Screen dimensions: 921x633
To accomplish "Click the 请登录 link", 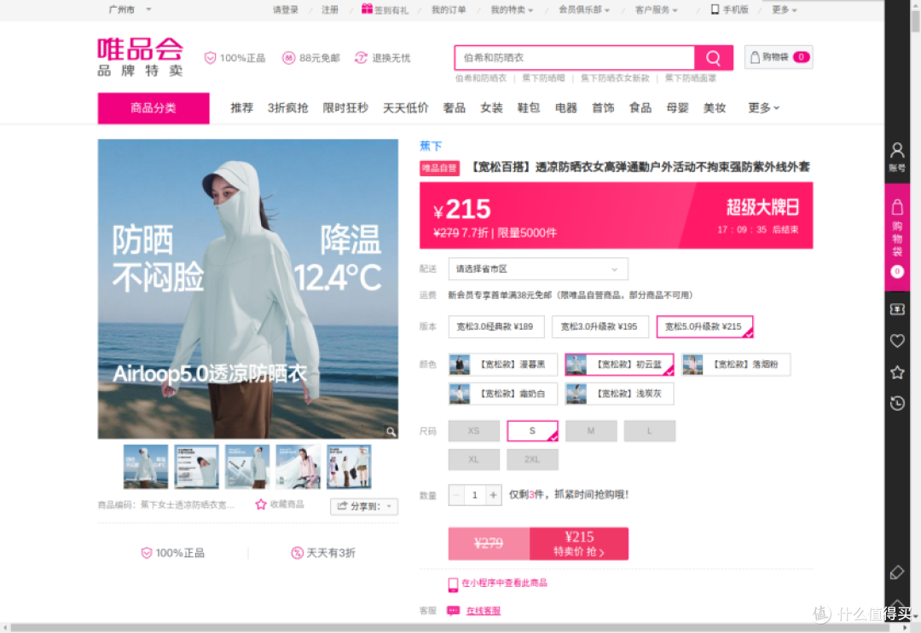I will 286,9.
